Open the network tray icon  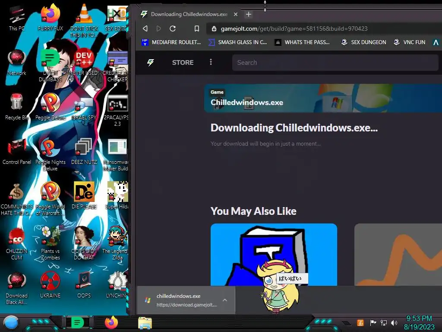[x=384, y=322]
